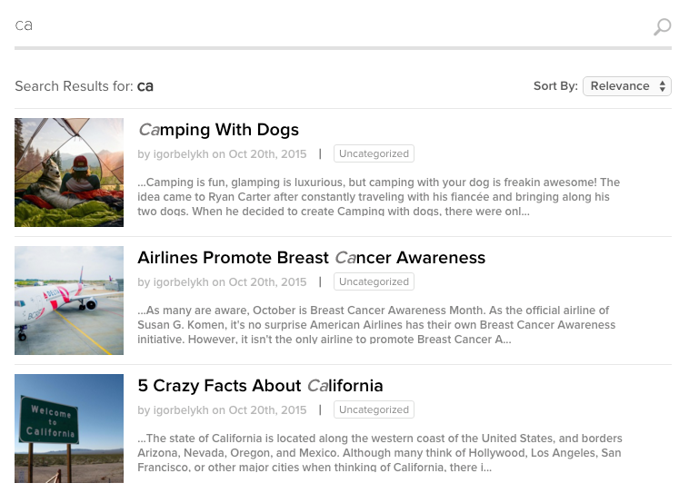
Task: Open the Camping With Dogs article title
Action: tap(218, 130)
